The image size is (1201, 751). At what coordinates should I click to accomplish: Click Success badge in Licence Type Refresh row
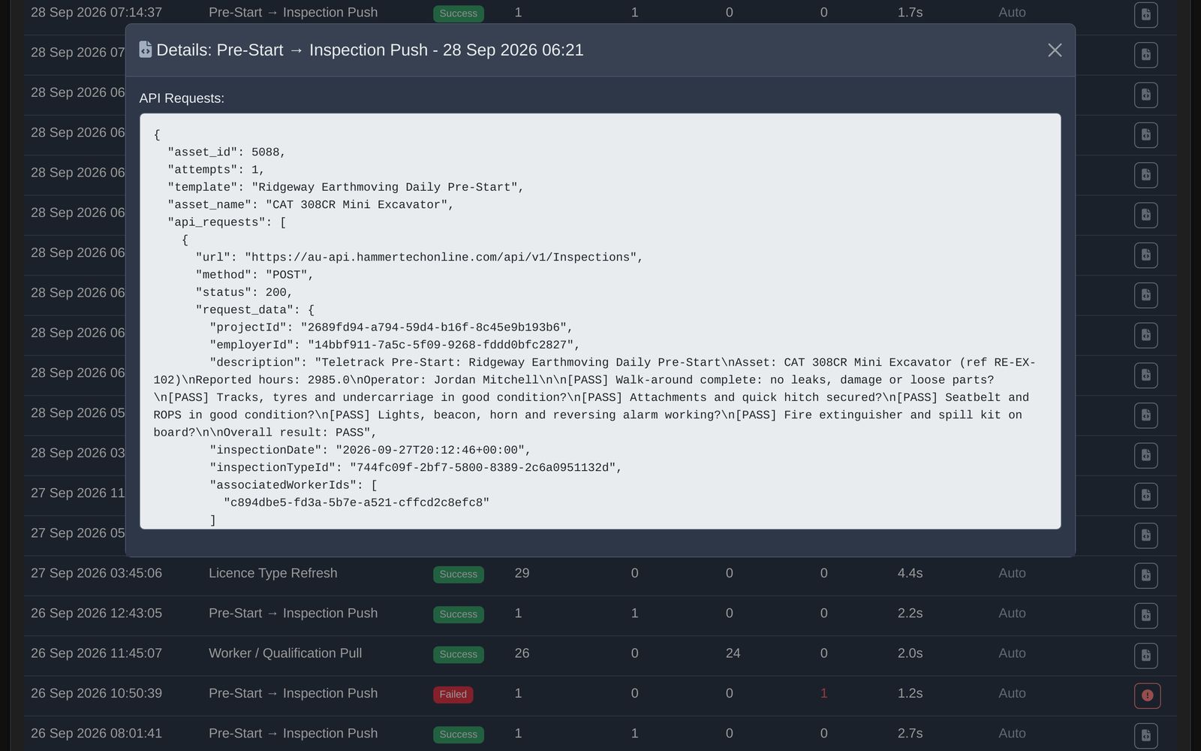point(458,575)
